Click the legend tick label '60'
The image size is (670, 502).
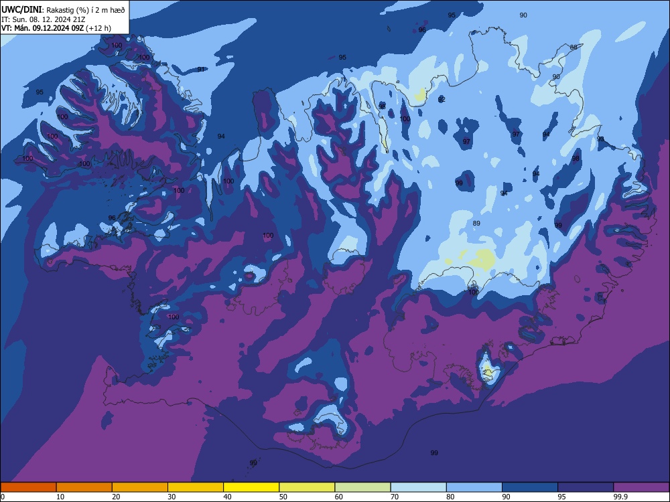tap(339, 497)
